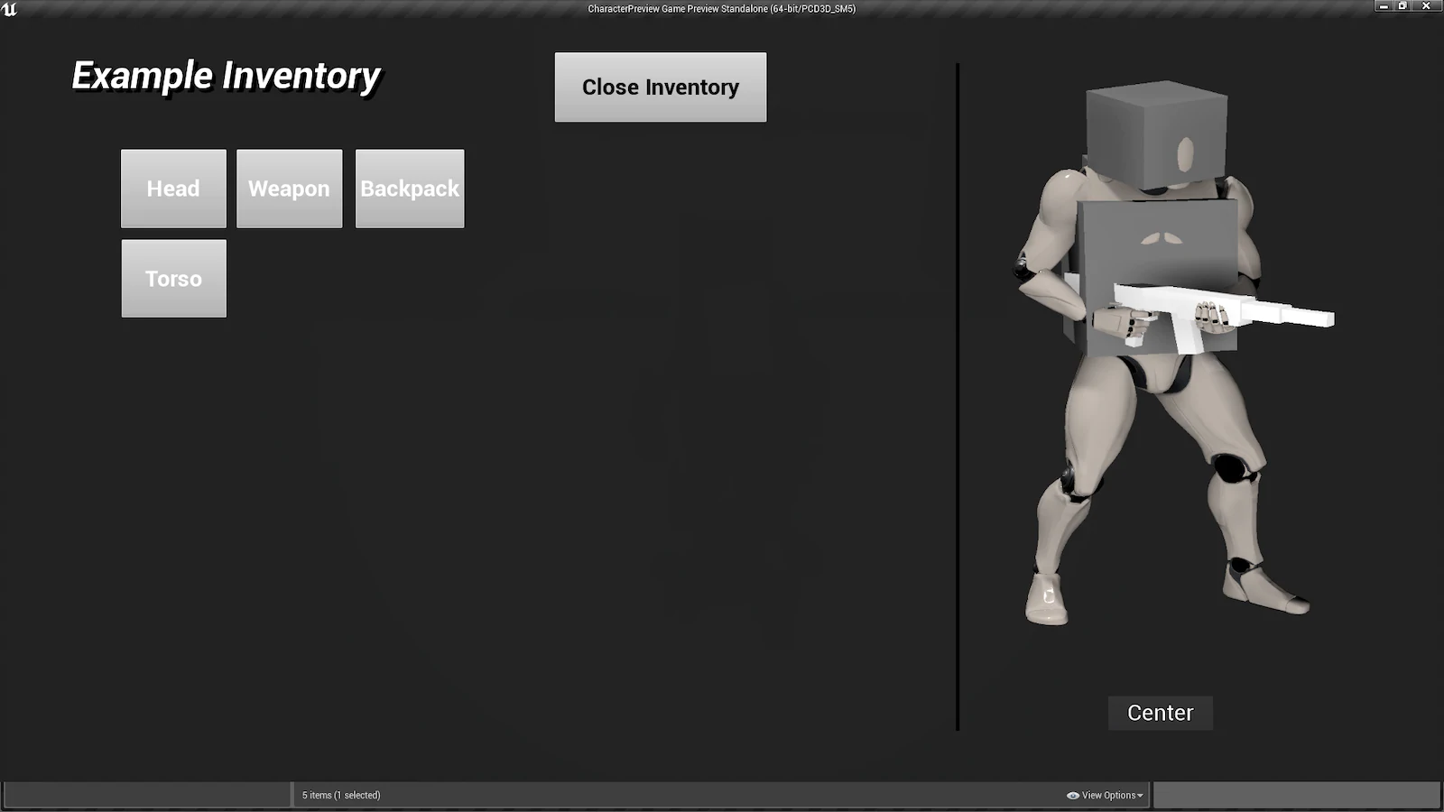
Task: Close the game preview window
Action: tap(1427, 6)
